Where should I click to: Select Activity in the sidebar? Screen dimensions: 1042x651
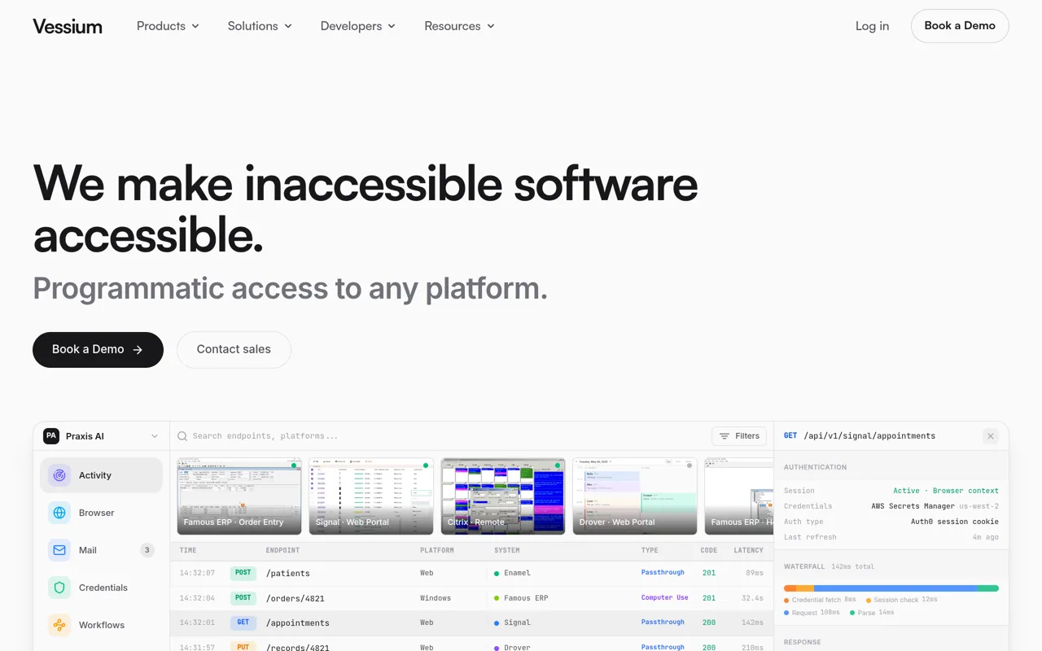pyautogui.click(x=101, y=475)
